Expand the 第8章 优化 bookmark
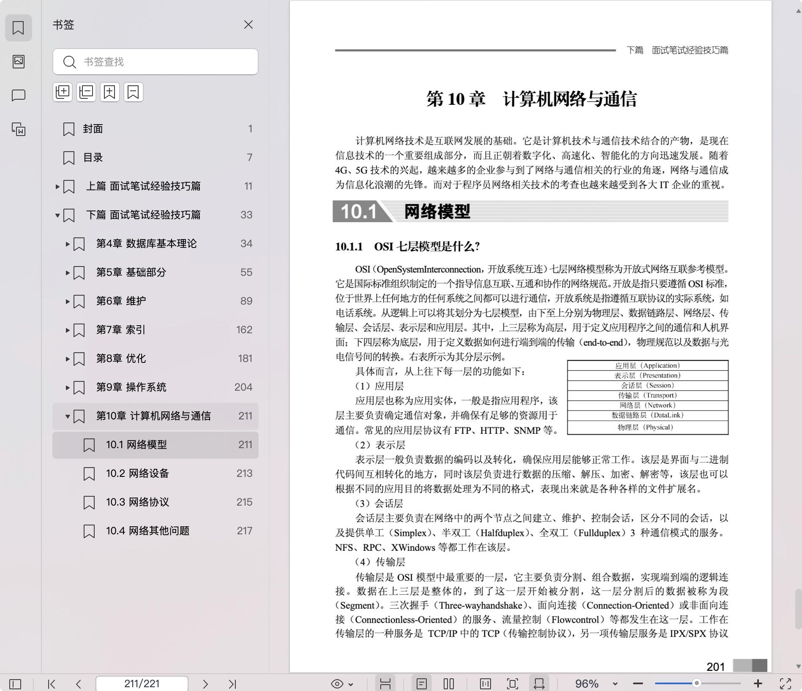Image resolution: width=802 pixels, height=691 pixels. click(68, 359)
